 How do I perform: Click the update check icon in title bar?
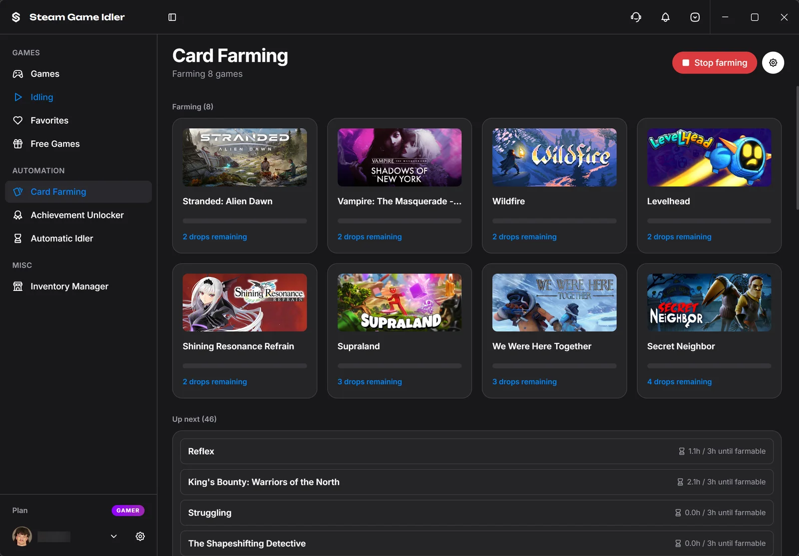(x=695, y=17)
